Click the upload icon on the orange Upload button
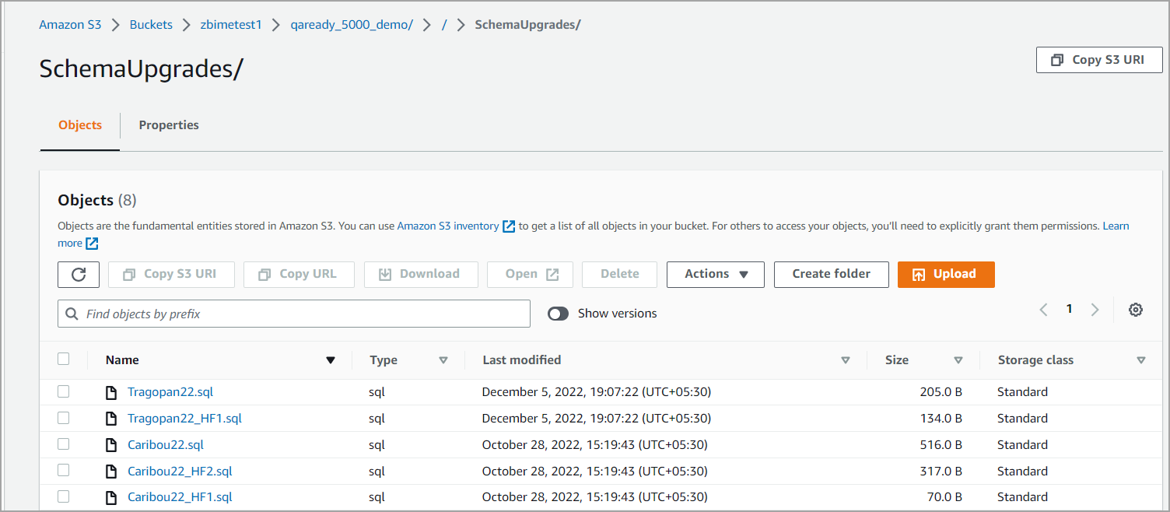Viewport: 1170px width, 512px height. (x=919, y=275)
